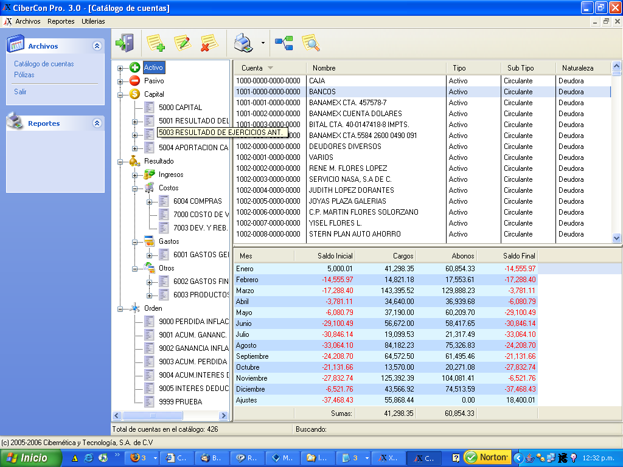Image resolution: width=623 pixels, height=467 pixels.
Task: Open the Archivos menu
Action: click(28, 21)
